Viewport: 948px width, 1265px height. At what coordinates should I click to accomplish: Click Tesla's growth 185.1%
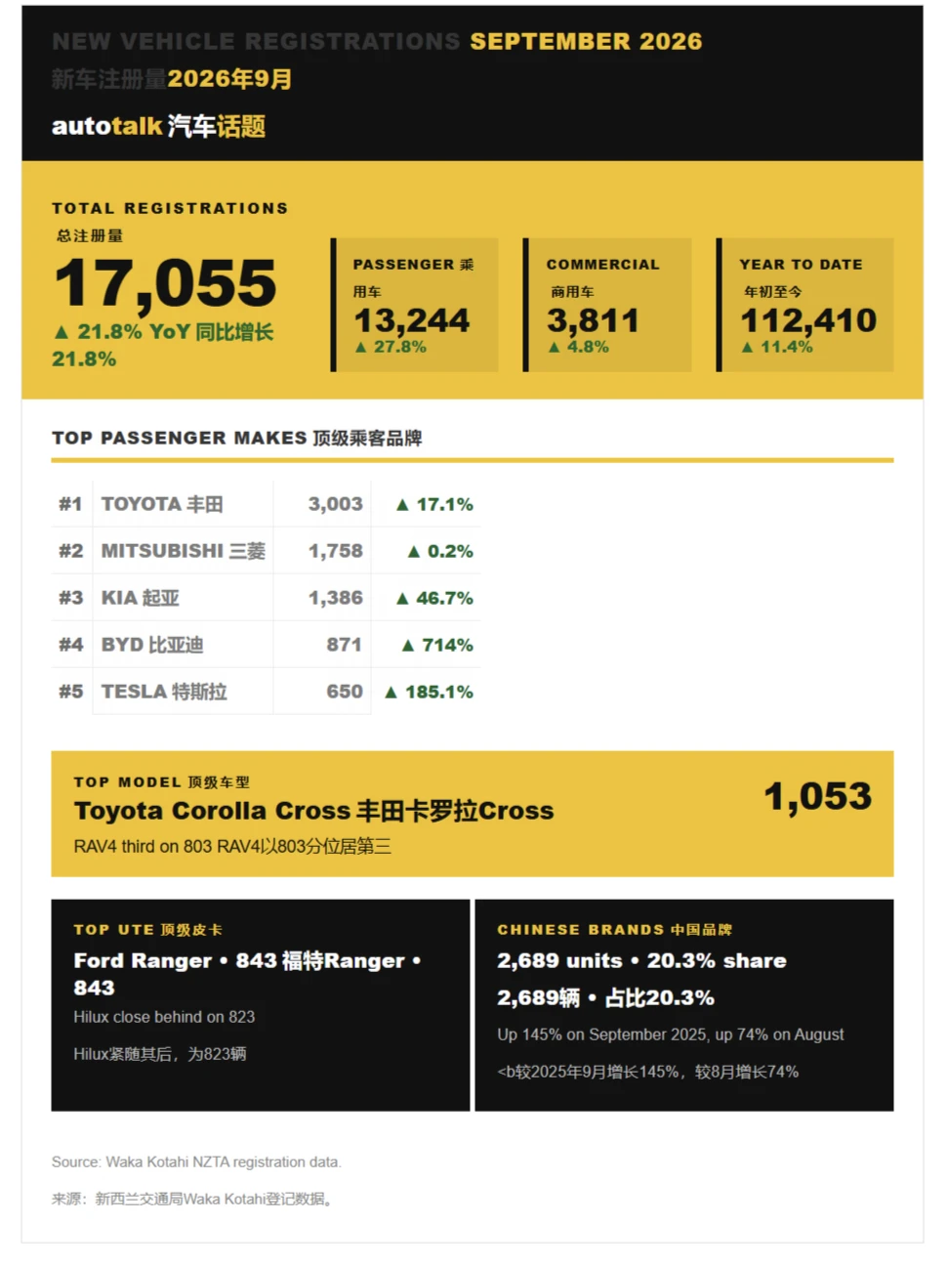click(x=429, y=692)
